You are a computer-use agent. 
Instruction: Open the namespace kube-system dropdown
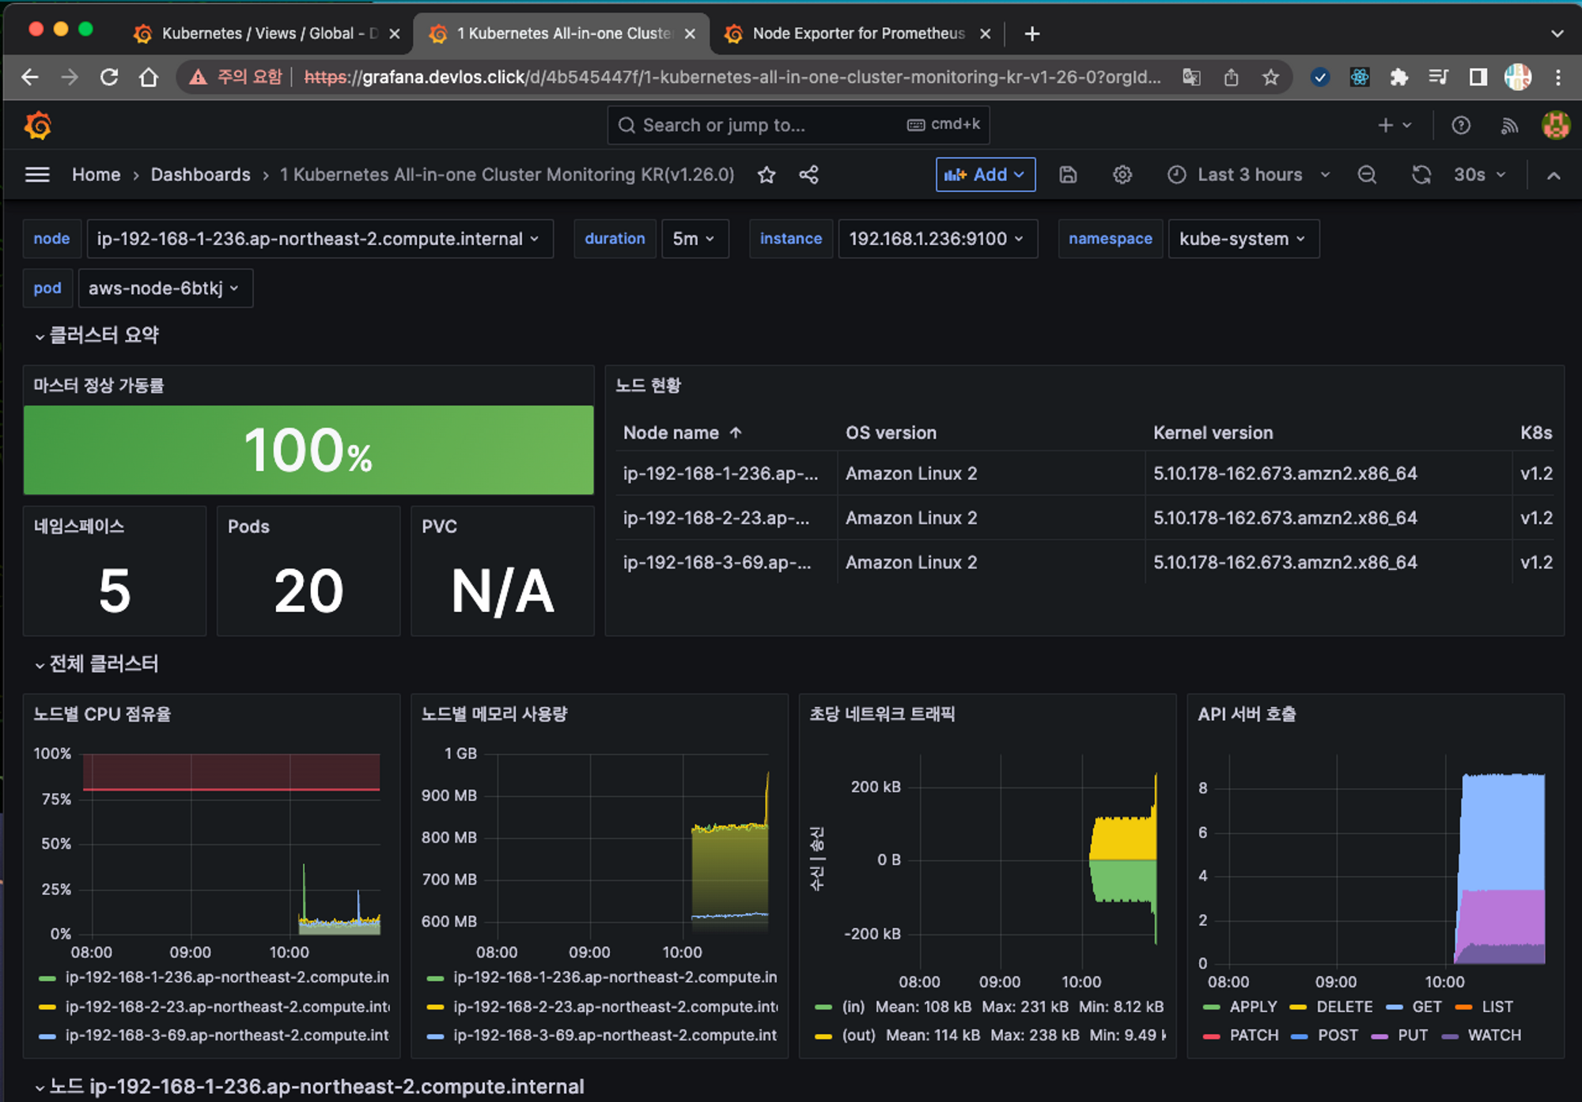click(1243, 239)
